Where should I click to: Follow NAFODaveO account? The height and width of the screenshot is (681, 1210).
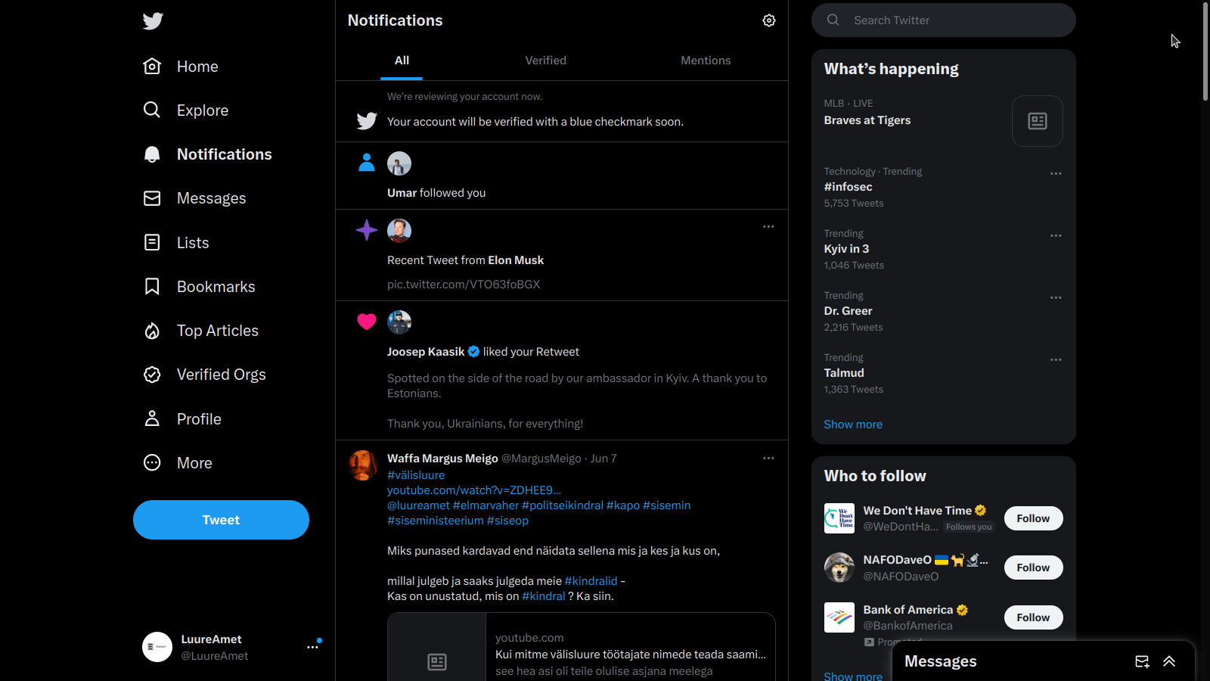pyautogui.click(x=1033, y=567)
